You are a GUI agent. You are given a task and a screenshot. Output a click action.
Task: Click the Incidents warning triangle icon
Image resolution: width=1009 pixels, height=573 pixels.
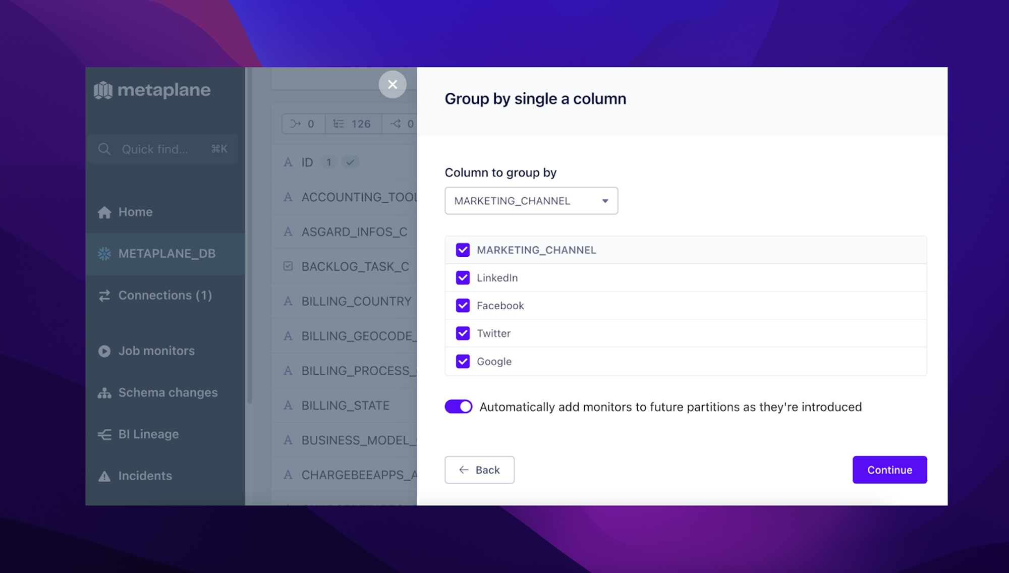point(104,476)
